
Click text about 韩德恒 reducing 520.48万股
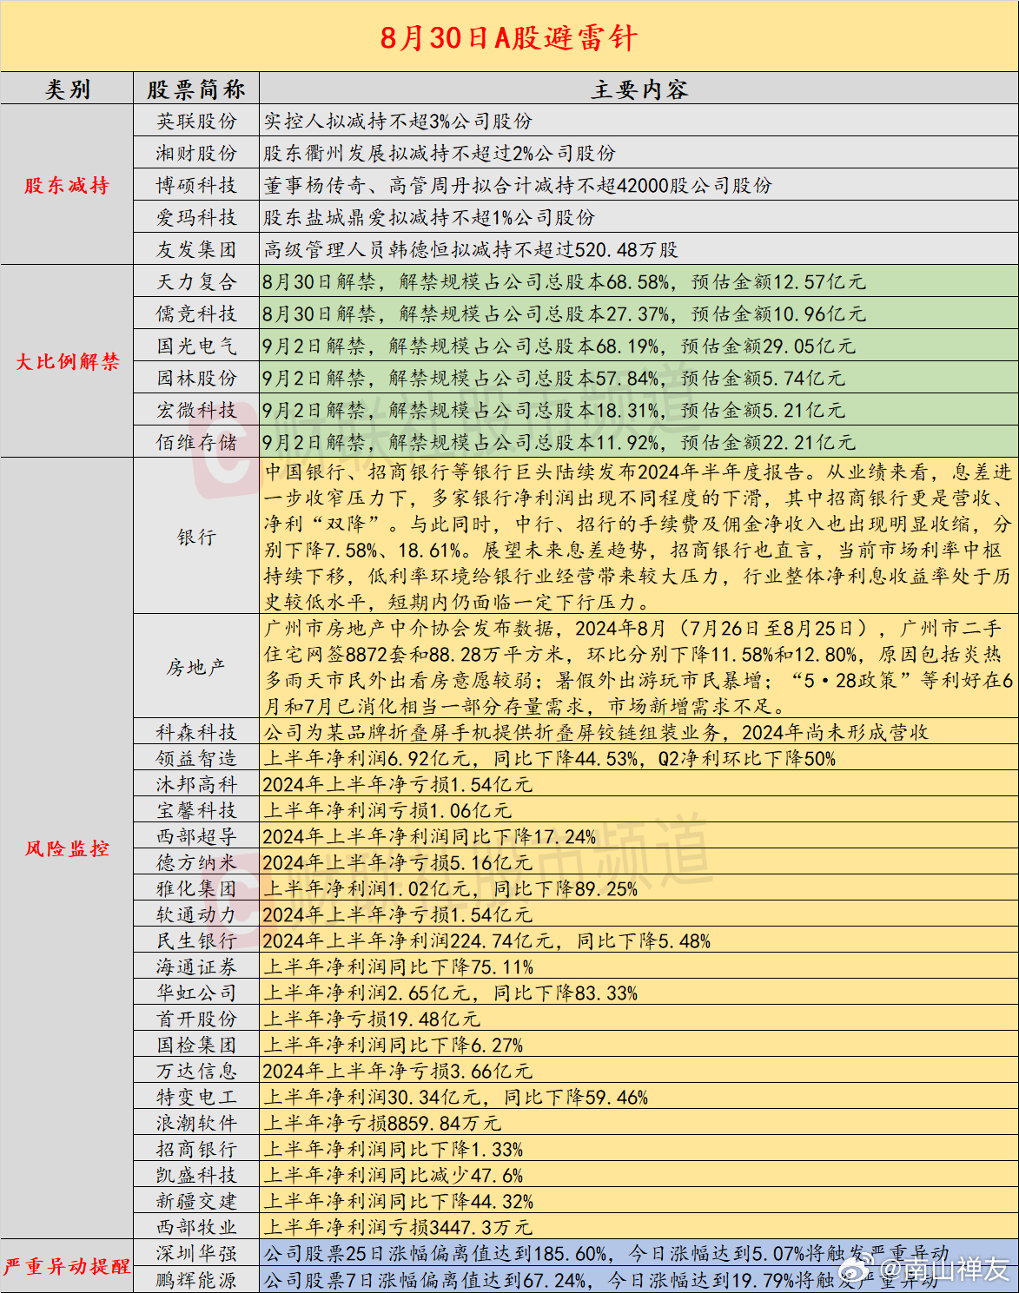click(471, 250)
